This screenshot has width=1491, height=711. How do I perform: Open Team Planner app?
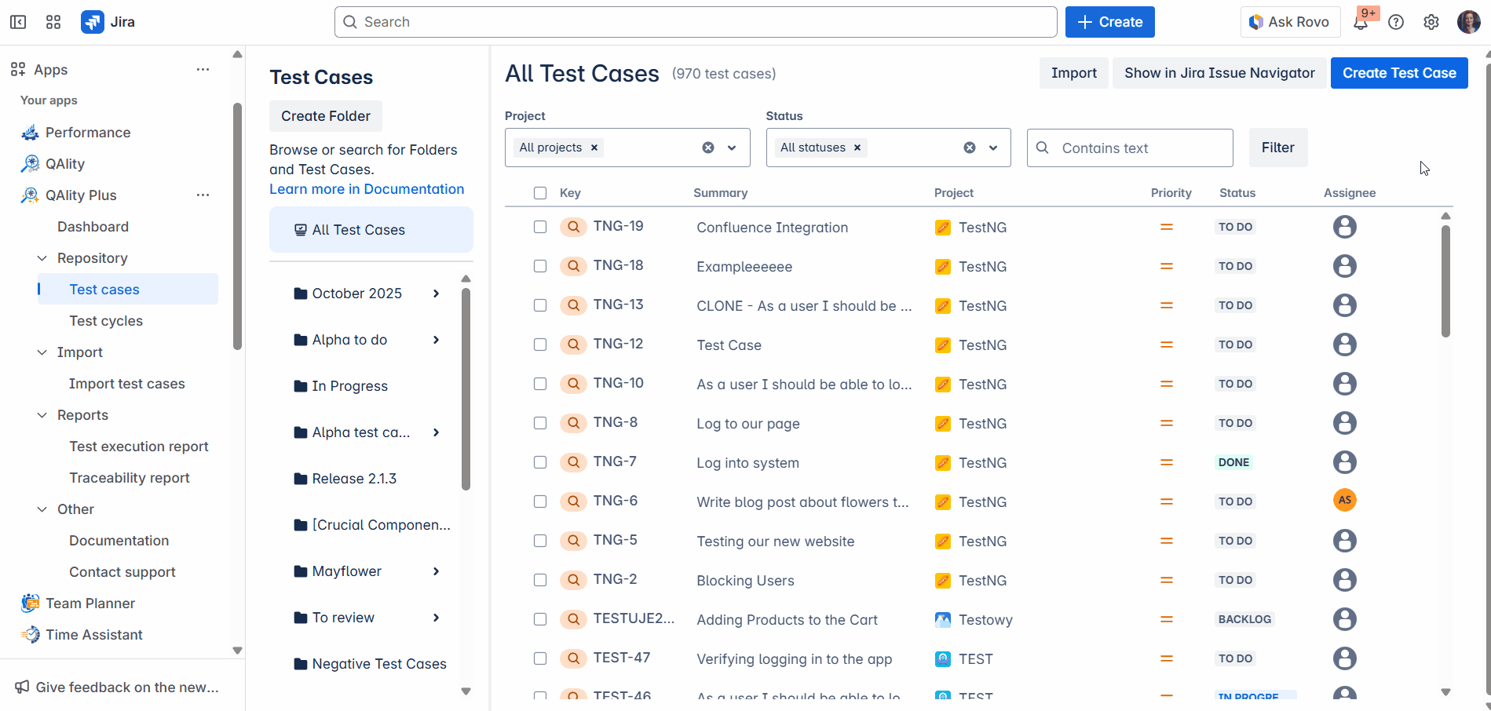(x=90, y=603)
